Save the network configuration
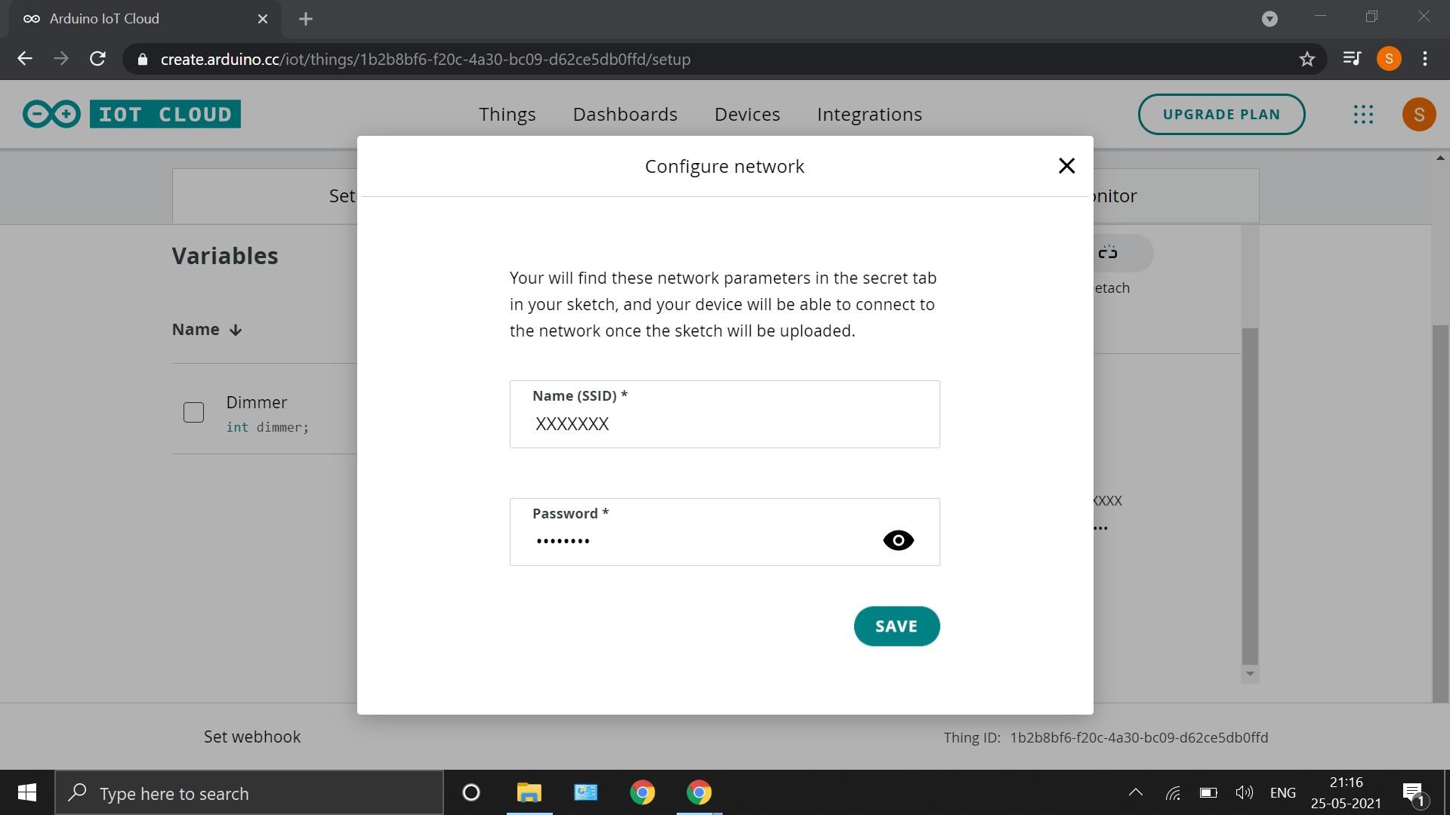The width and height of the screenshot is (1450, 815). point(896,626)
